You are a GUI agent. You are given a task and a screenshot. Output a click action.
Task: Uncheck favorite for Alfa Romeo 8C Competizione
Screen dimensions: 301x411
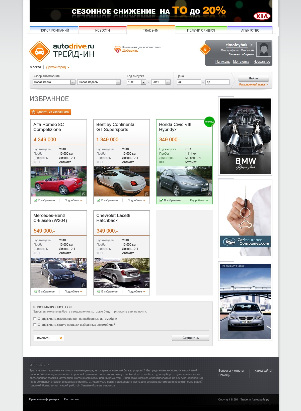[x=35, y=200]
